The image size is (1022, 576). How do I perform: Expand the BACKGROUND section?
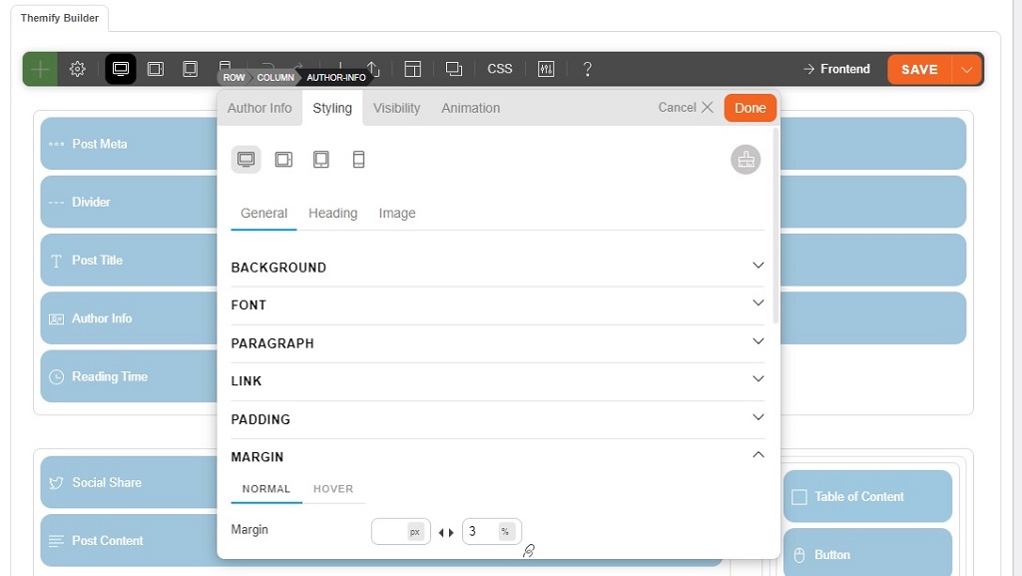click(x=497, y=268)
